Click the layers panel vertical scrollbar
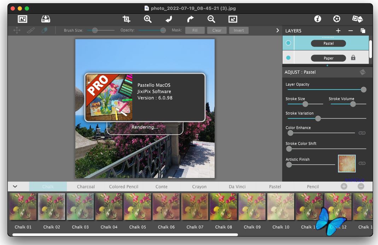Image resolution: width=378 pixels, height=245 pixels. coord(371,49)
